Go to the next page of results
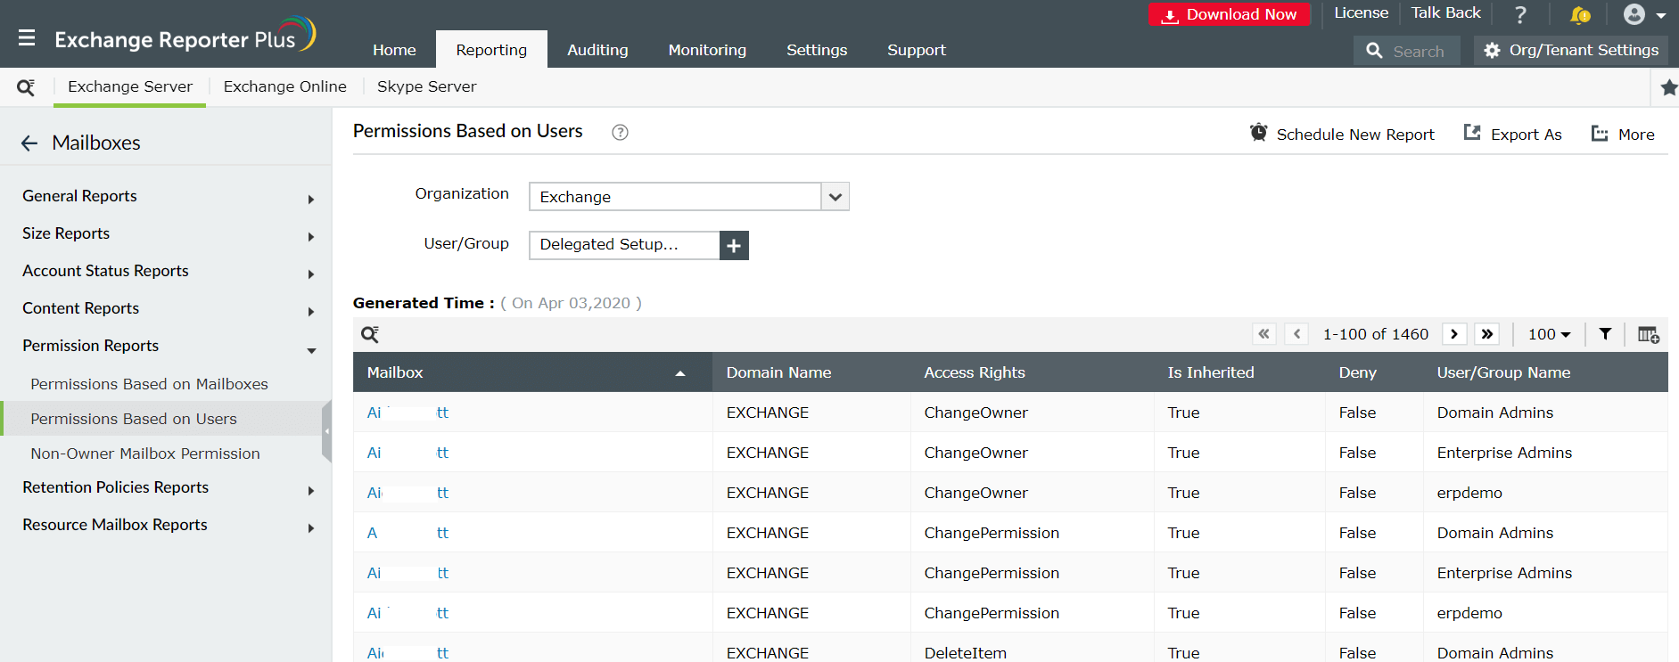This screenshot has width=1679, height=662. [1454, 334]
